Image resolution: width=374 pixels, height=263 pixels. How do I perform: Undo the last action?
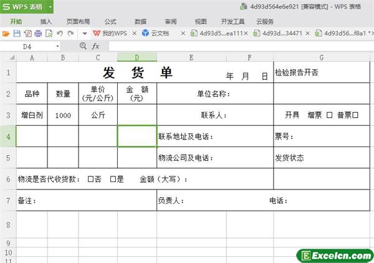pos(60,34)
